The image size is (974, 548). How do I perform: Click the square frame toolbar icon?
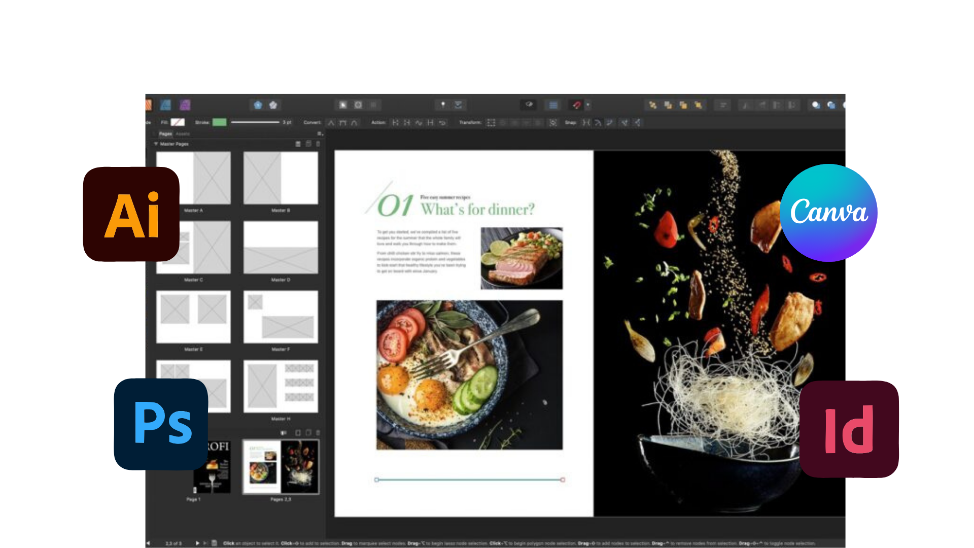[x=358, y=105]
